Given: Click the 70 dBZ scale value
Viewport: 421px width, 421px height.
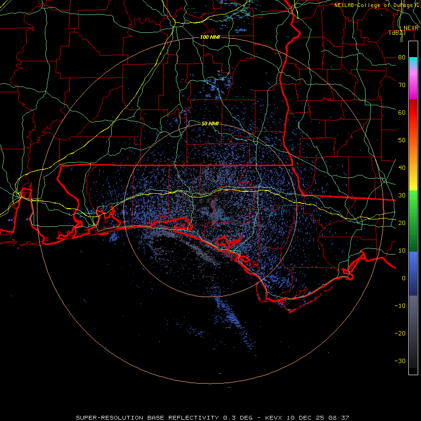Looking at the screenshot, I should [x=402, y=85].
